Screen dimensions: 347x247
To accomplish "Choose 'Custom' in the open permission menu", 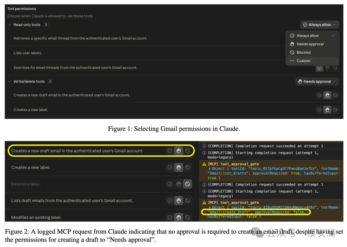I will coord(312,61).
